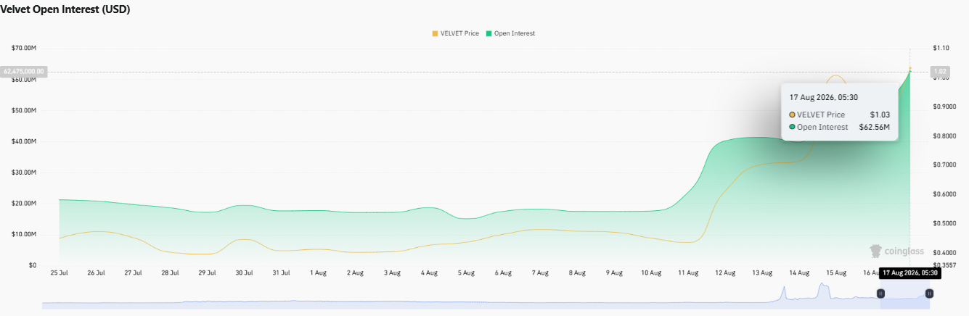
Task: Click the 13 Aug axis label
Action: pyautogui.click(x=762, y=273)
